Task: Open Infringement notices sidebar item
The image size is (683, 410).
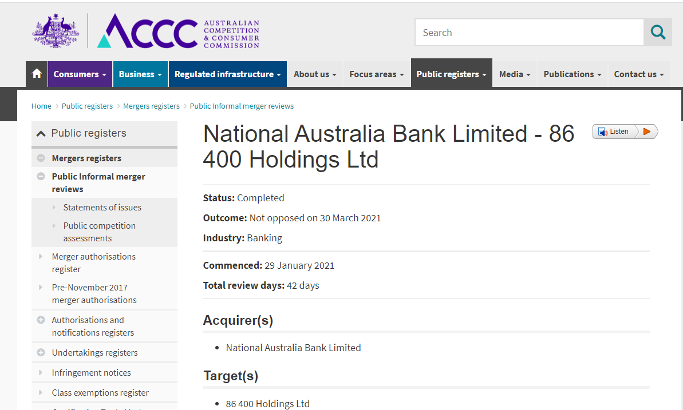Action: (x=91, y=373)
